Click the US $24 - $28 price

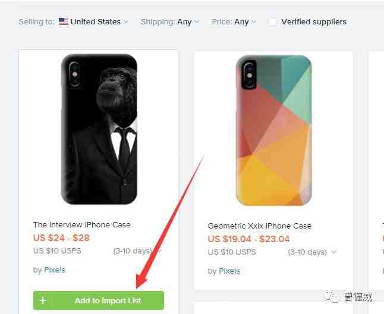point(61,237)
